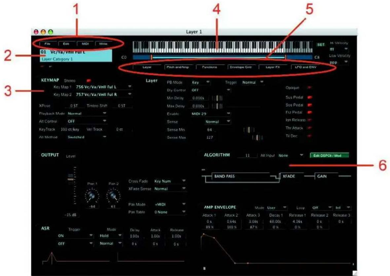
Task: Open the Dly Control OFF dropdown
Action: (211, 90)
